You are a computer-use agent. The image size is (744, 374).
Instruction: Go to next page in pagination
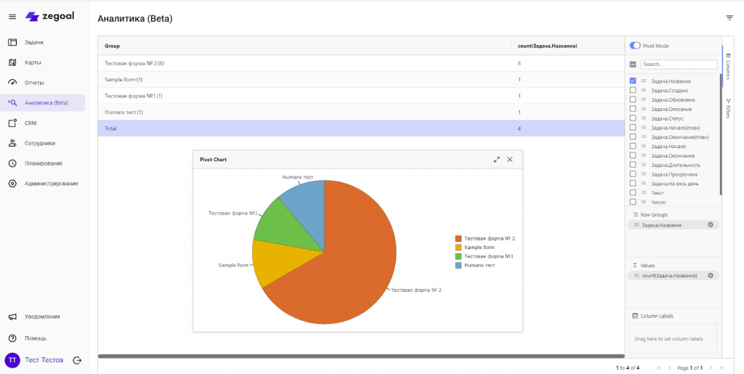[711, 368]
